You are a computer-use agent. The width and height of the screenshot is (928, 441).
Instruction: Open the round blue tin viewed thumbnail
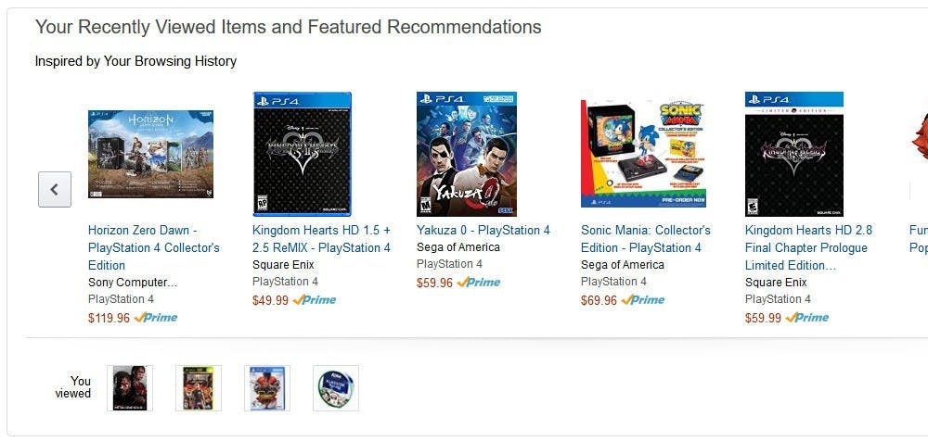[335, 388]
